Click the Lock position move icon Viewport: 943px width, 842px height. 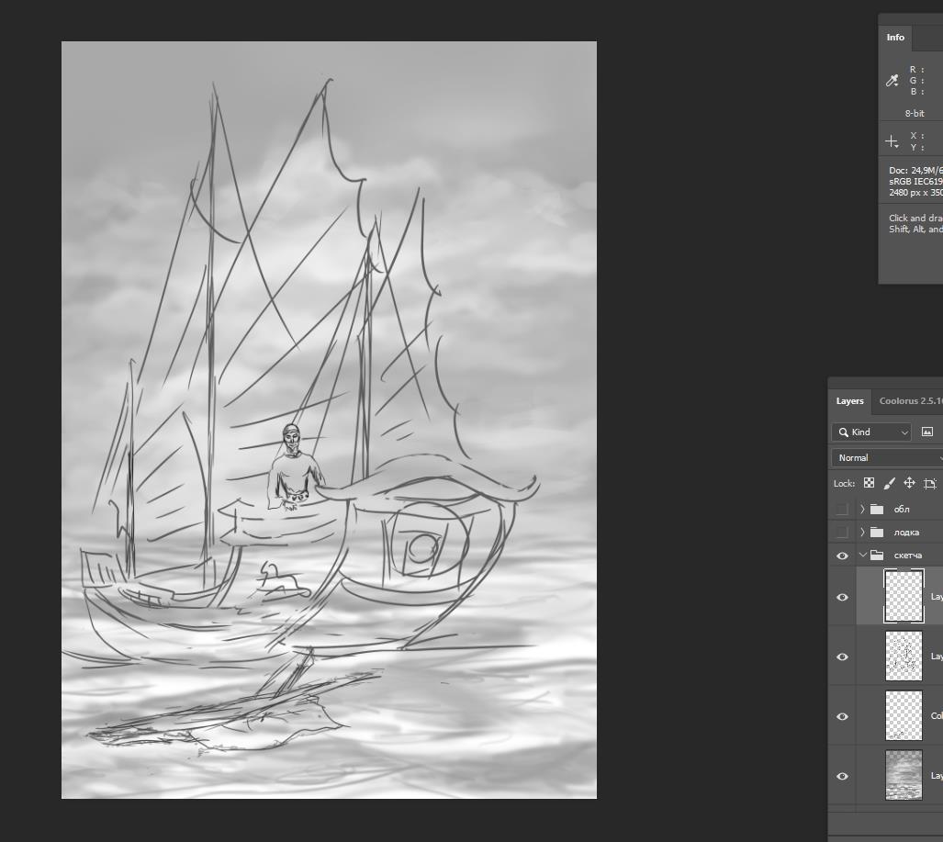click(x=909, y=483)
